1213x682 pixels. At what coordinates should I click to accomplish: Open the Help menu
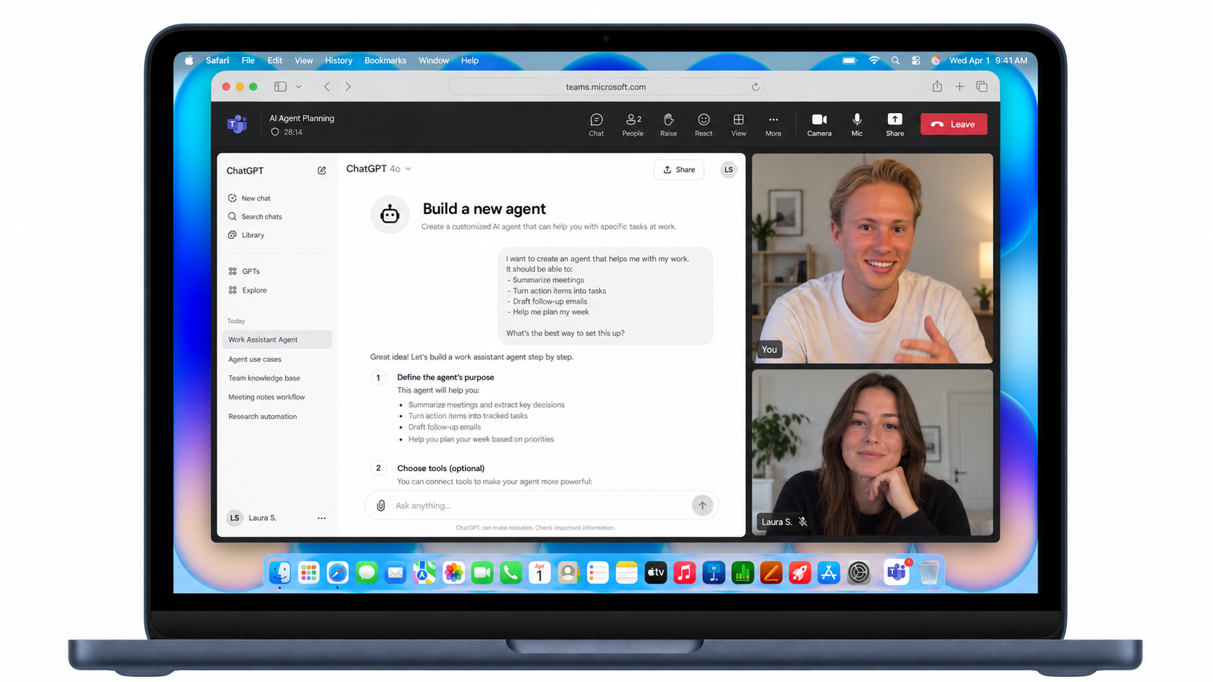click(x=469, y=61)
